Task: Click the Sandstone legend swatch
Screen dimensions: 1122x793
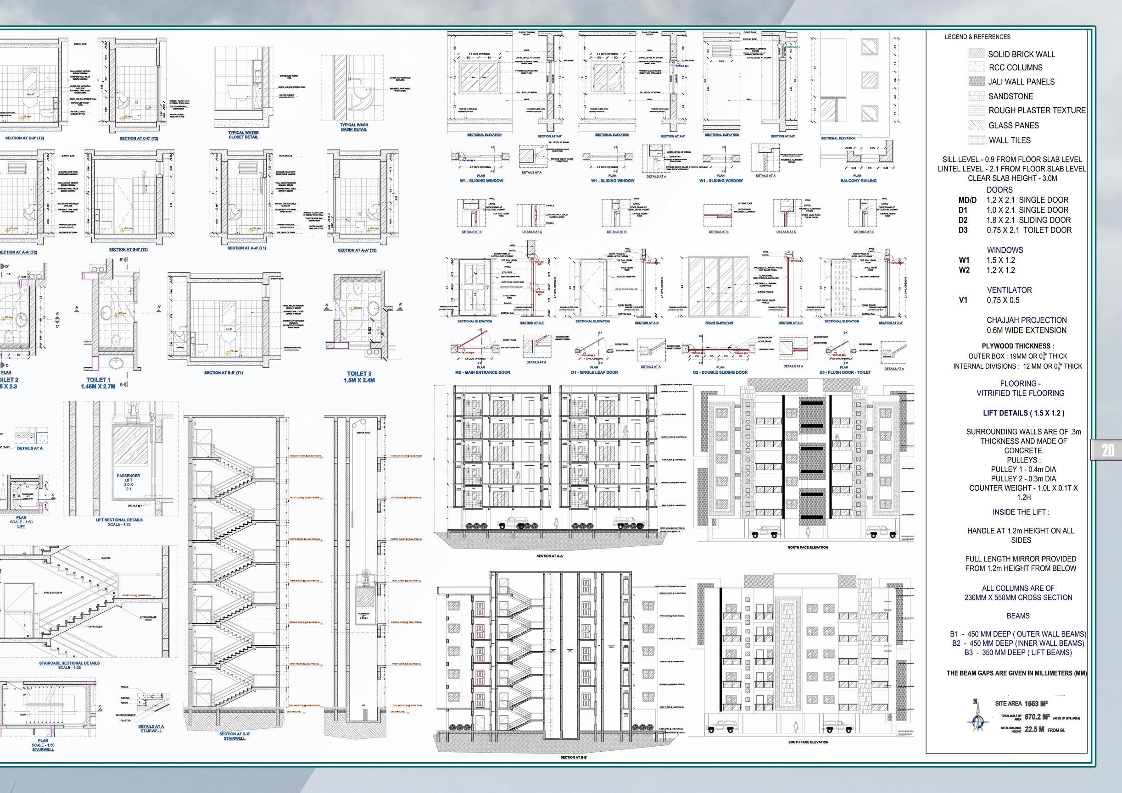Action: 977,96
